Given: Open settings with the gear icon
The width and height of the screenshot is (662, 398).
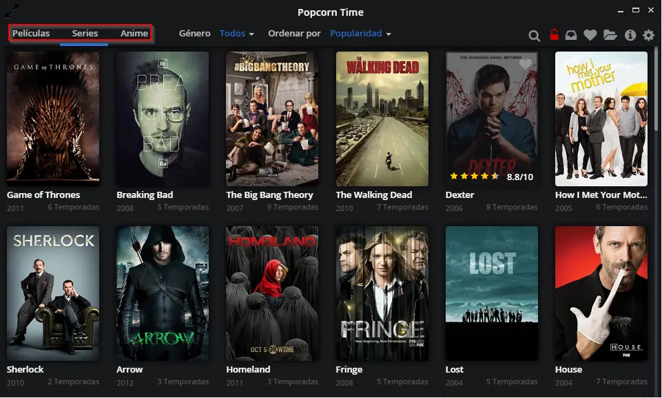Looking at the screenshot, I should click(x=648, y=35).
